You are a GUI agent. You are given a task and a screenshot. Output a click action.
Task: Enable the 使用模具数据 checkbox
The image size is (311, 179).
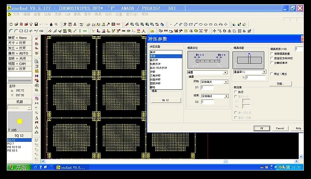pyautogui.click(x=272, y=54)
